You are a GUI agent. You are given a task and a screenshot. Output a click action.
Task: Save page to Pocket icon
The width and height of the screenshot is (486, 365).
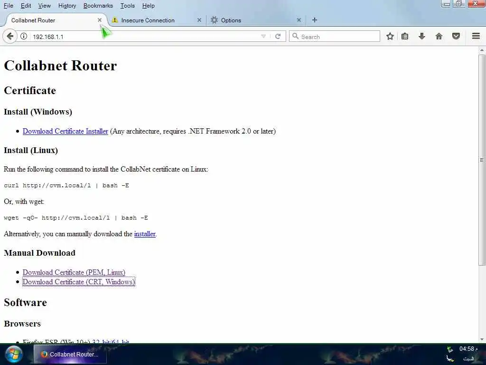(x=456, y=36)
